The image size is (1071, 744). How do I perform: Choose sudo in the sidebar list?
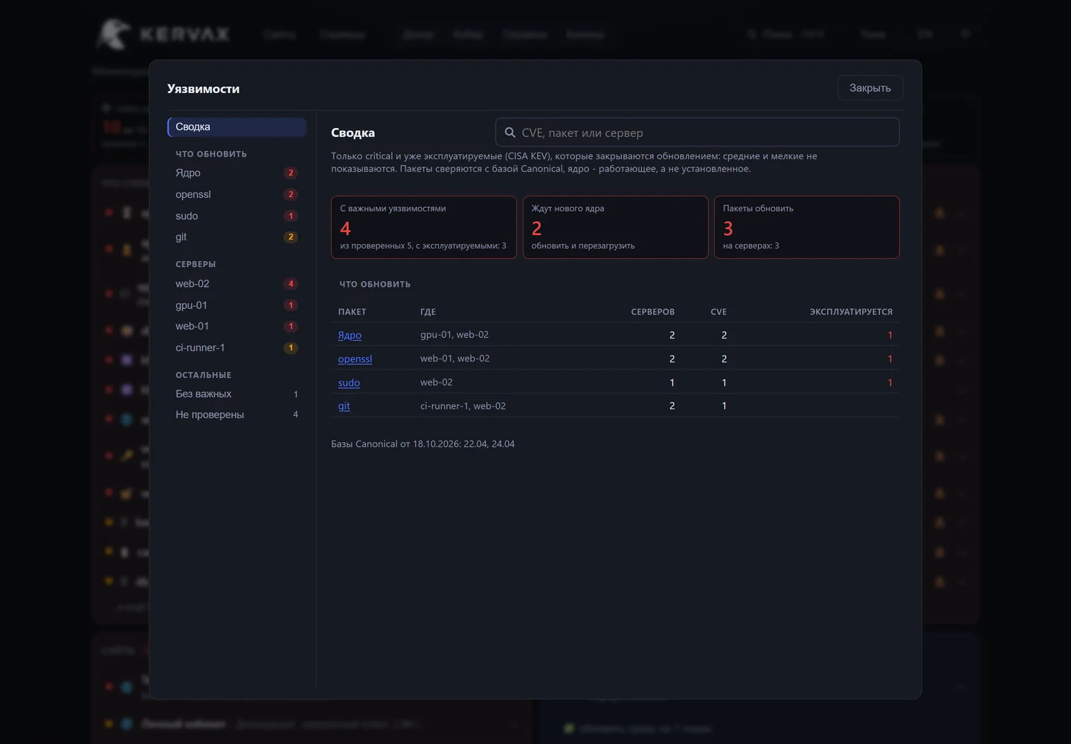coord(237,216)
